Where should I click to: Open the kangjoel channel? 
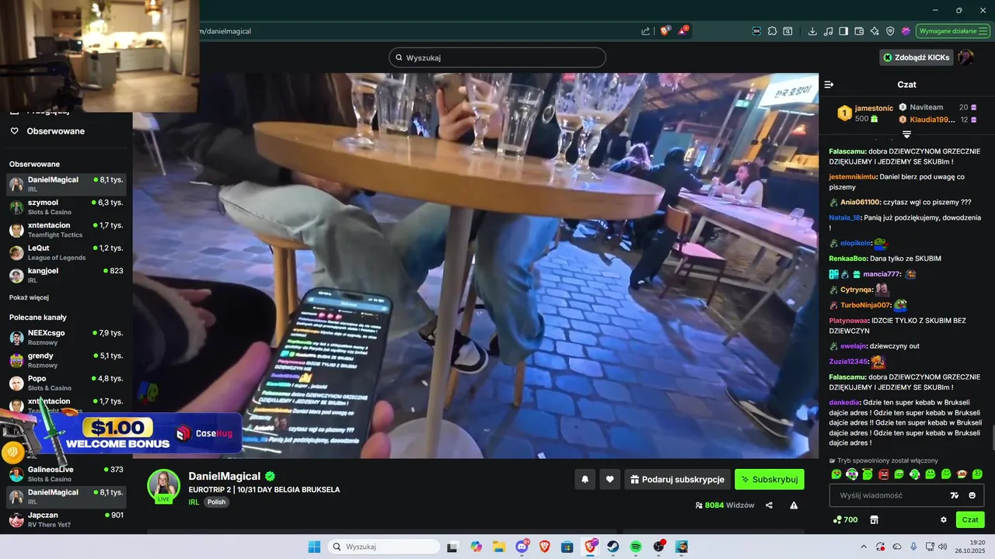[x=66, y=275]
